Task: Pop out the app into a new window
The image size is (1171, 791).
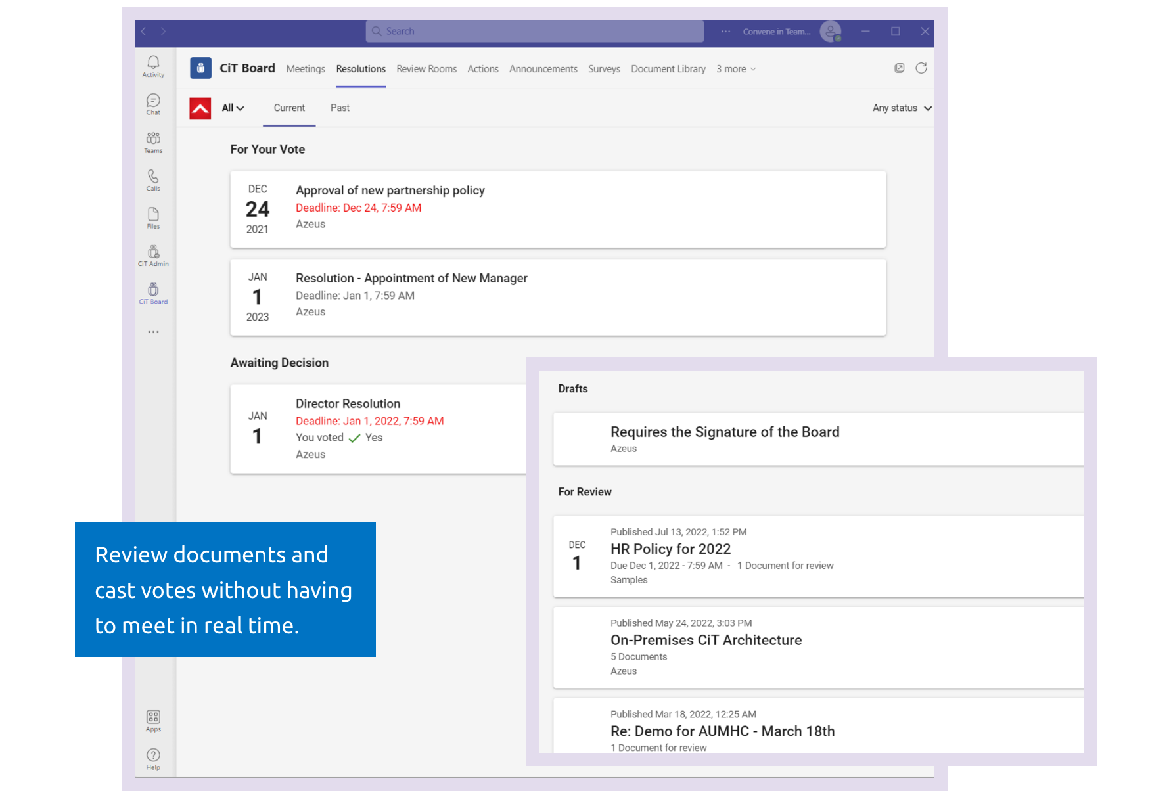Action: click(899, 68)
